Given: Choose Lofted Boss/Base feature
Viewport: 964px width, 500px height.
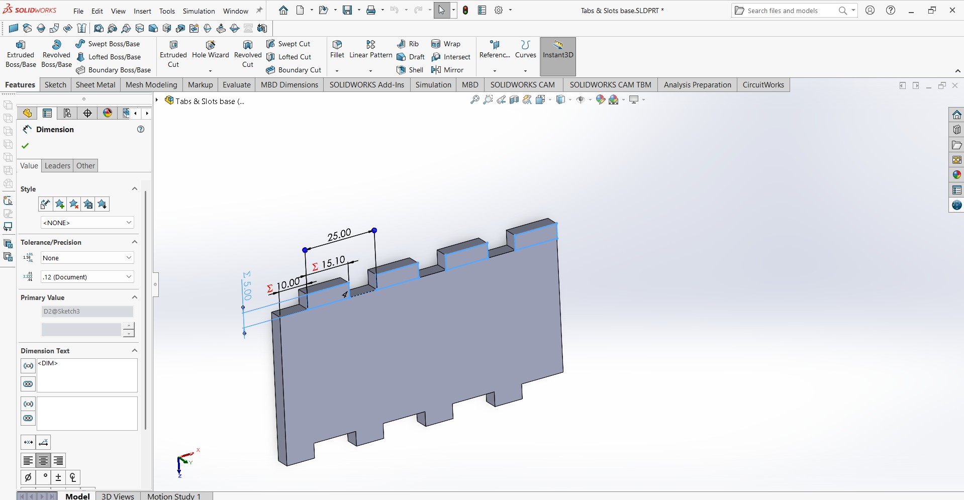Looking at the screenshot, I should [109, 57].
